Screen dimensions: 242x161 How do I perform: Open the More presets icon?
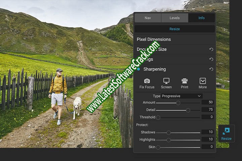point(203,81)
